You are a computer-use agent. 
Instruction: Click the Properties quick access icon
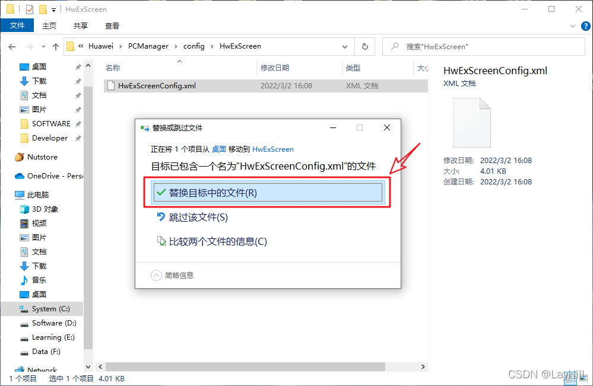[x=30, y=9]
